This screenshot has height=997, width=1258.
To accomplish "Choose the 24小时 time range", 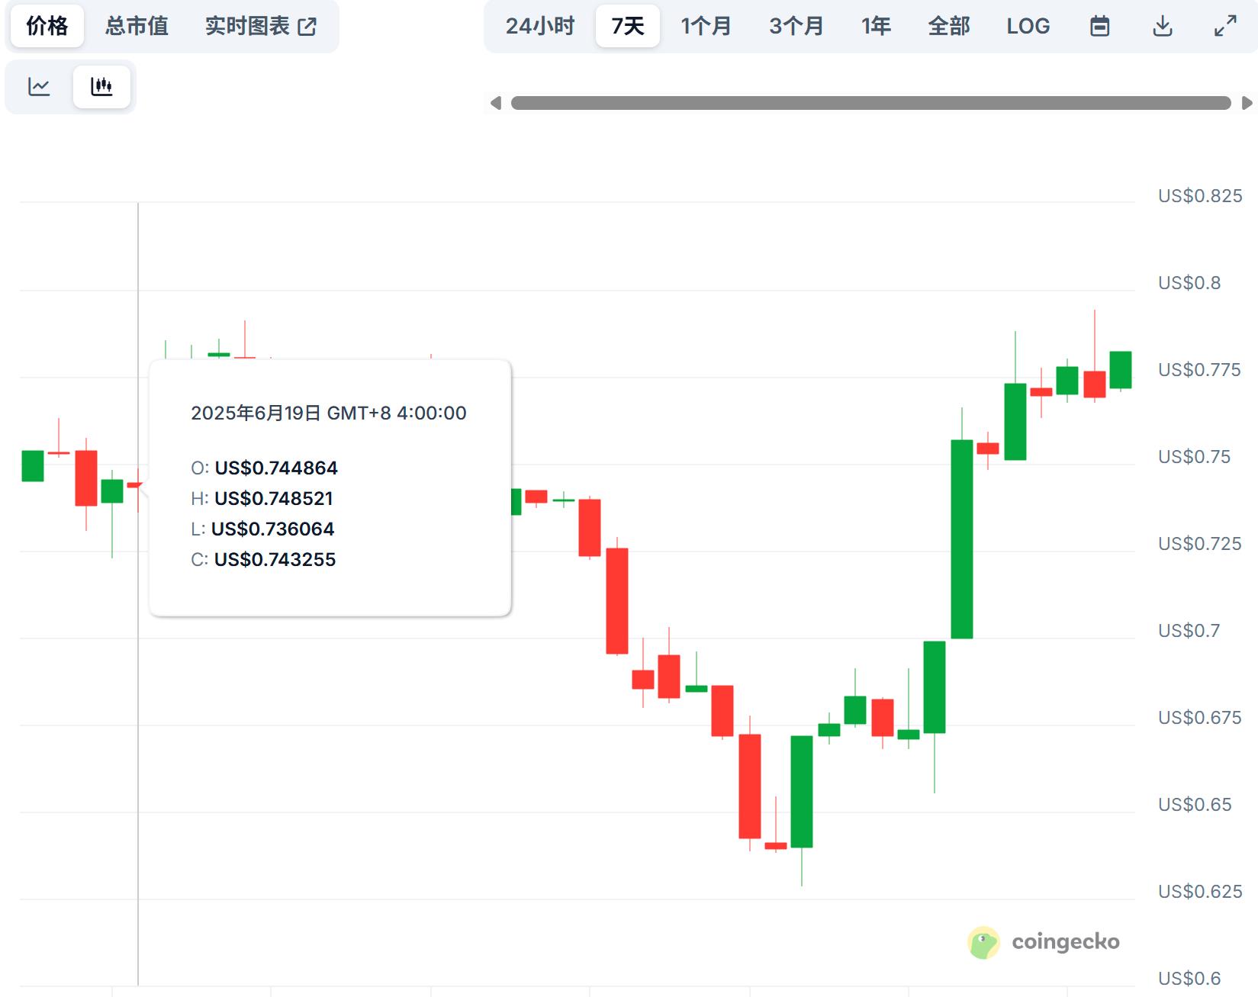I will [540, 26].
